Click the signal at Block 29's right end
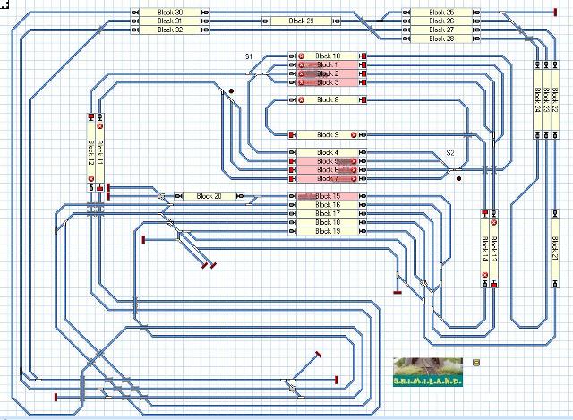Viewport: 573px width, 420px height. (x=337, y=21)
